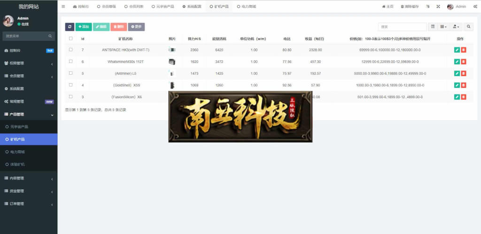Image resolution: width=481 pixels, height=234 pixels.
Task: Click the Admin profile photo in sidebar
Action: pyautogui.click(x=8, y=21)
